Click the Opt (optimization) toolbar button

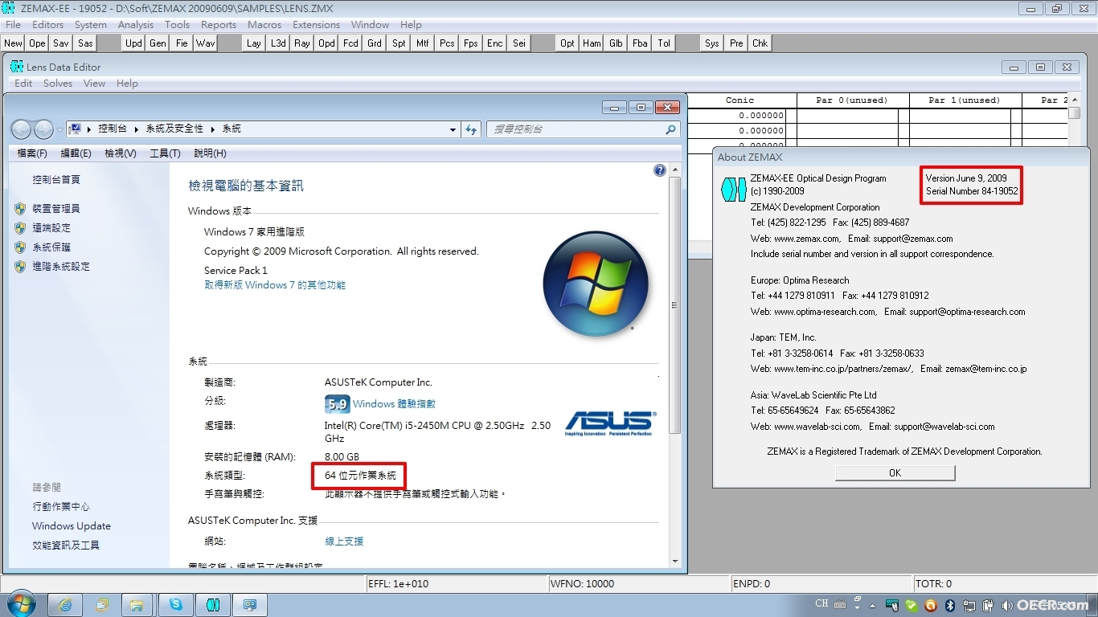point(568,43)
